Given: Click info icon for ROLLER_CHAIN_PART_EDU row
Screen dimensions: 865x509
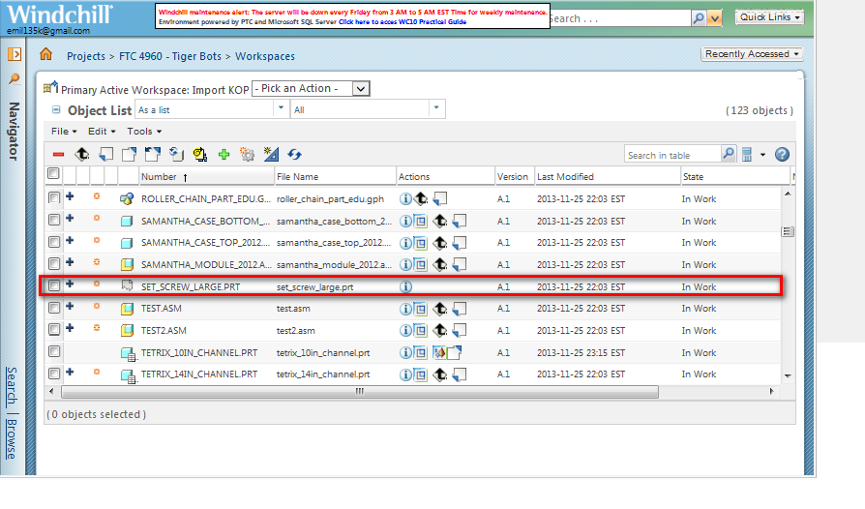Looking at the screenshot, I should [x=405, y=198].
